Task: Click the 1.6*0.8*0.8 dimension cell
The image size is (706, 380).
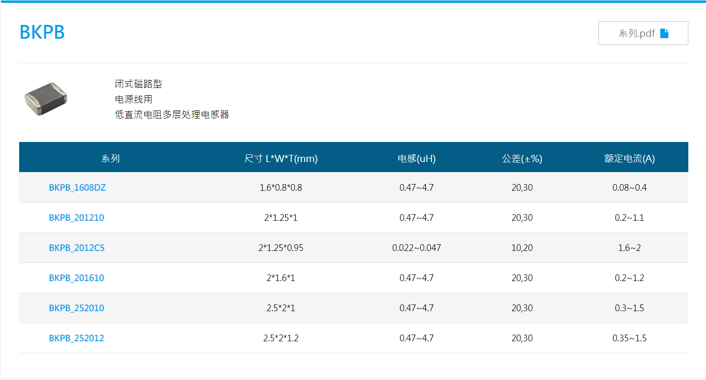Action: coord(281,187)
